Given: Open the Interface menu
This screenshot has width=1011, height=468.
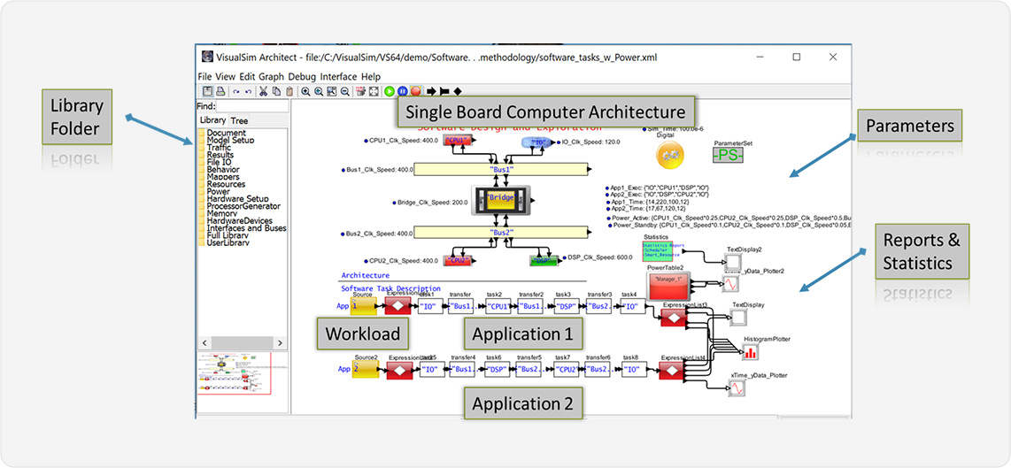Looking at the screenshot, I should pyautogui.click(x=339, y=76).
